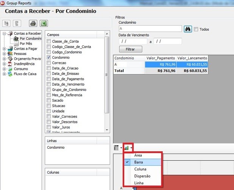Image resolution: width=234 pixels, height=190 pixels.
Task: Open the grid view dropdown arrow
Action: coord(121,148)
